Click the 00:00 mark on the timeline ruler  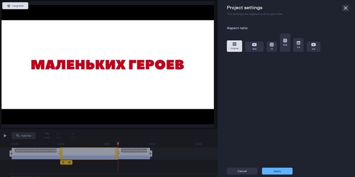tap(15, 144)
